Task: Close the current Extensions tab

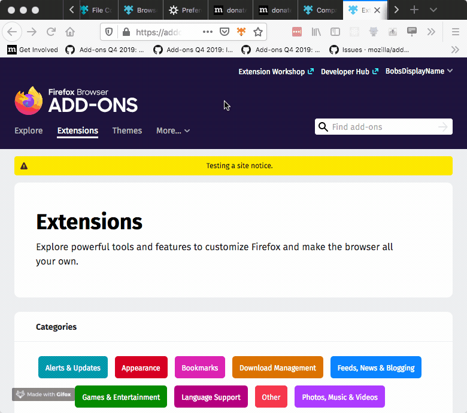Action: (x=377, y=10)
